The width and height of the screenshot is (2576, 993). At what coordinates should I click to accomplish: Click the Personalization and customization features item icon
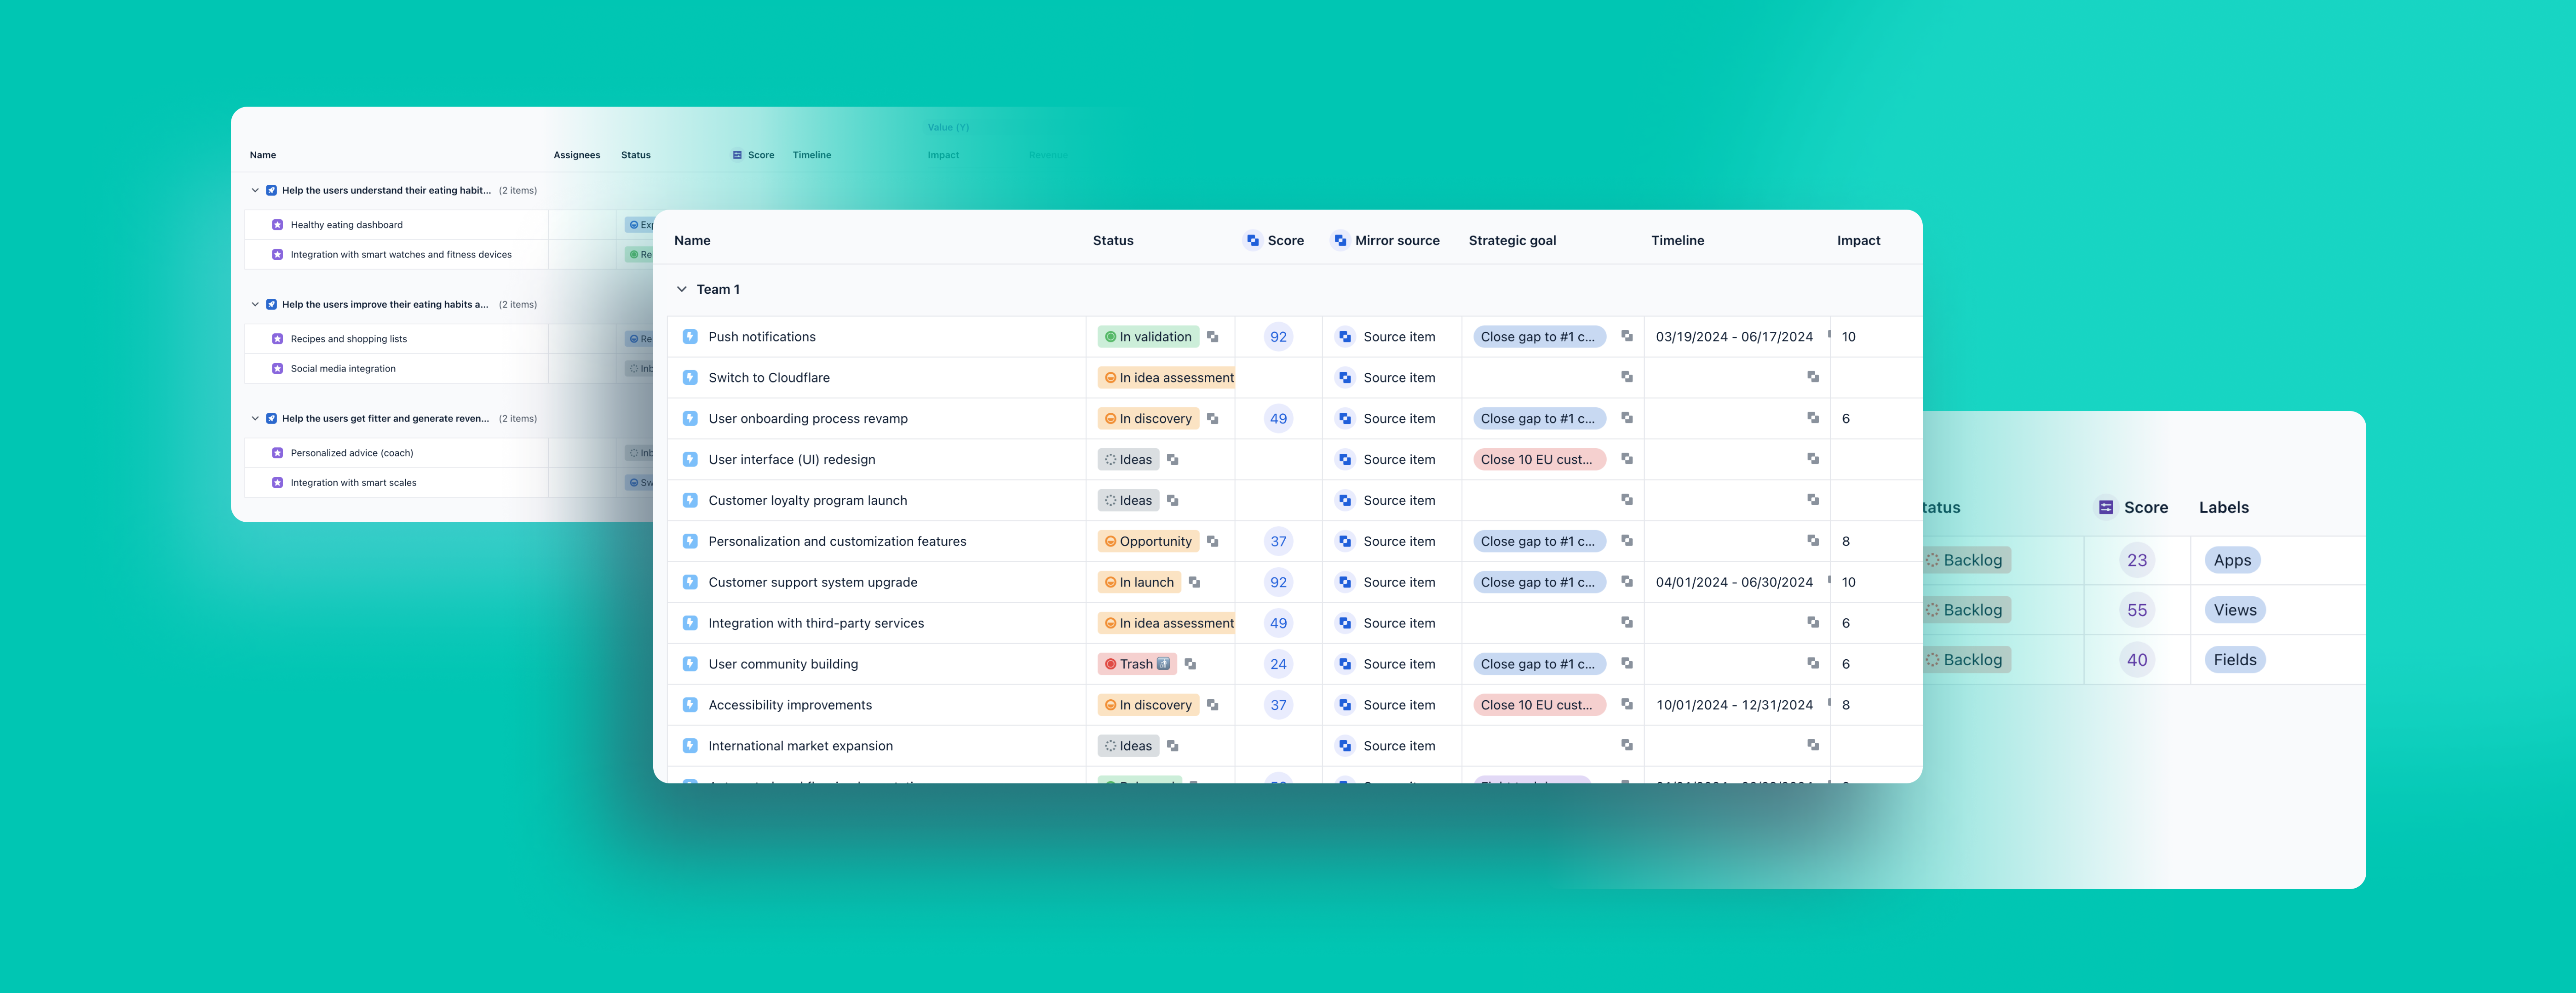[690, 542]
